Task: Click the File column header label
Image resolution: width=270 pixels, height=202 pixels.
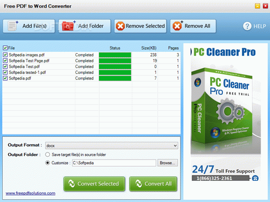Action: click(x=11, y=48)
